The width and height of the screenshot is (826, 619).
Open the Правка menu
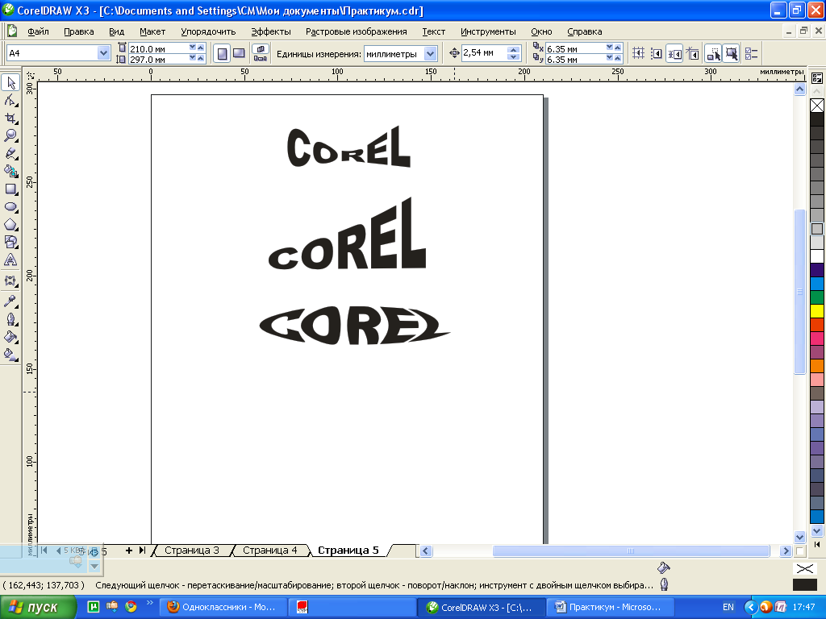click(79, 31)
